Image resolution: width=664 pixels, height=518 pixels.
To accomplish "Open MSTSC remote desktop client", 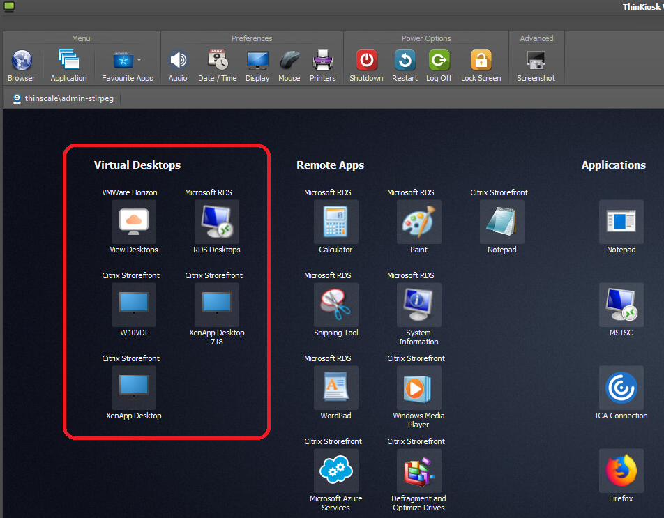I will [621, 305].
